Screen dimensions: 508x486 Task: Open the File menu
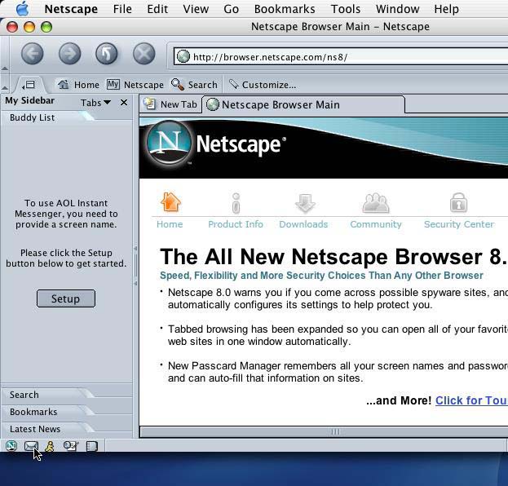pos(122,9)
